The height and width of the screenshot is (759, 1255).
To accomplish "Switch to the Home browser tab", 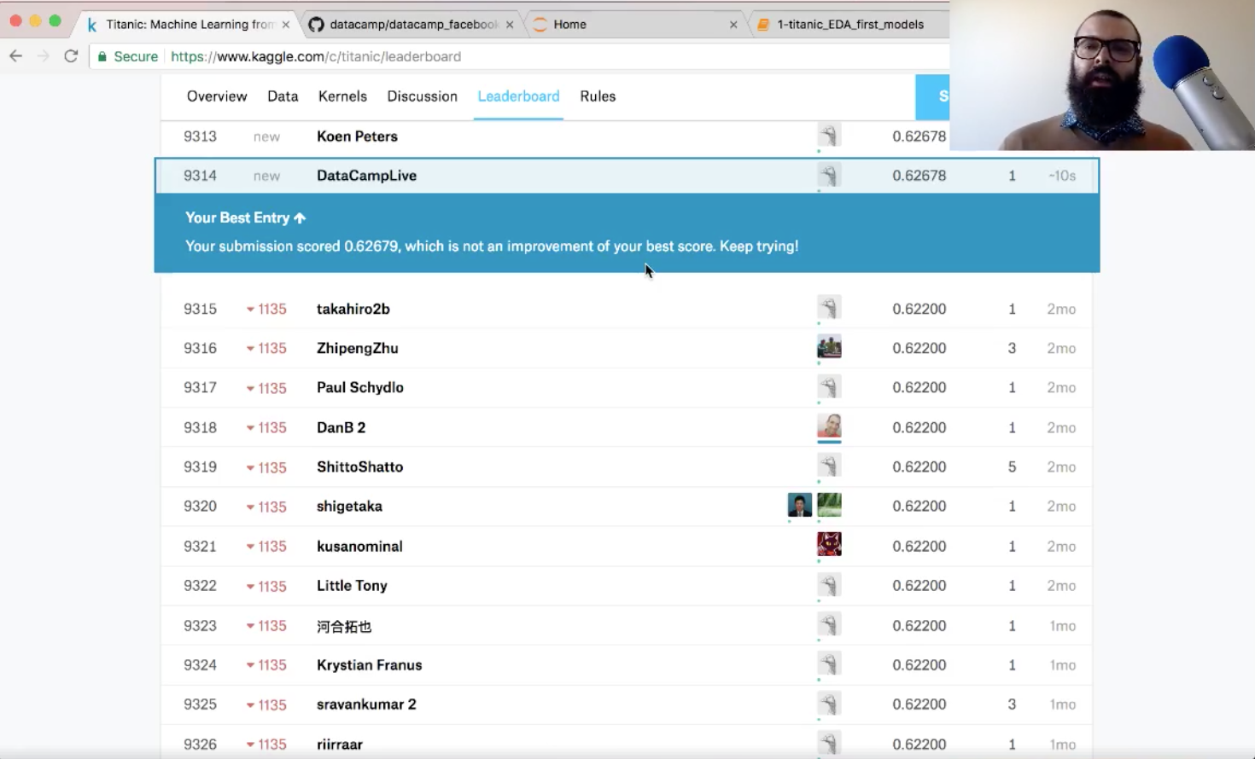I will coord(635,25).
